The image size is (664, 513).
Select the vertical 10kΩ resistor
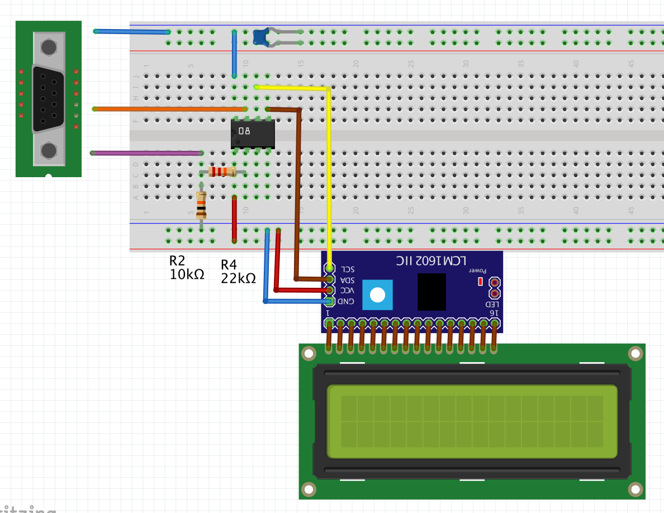201,204
